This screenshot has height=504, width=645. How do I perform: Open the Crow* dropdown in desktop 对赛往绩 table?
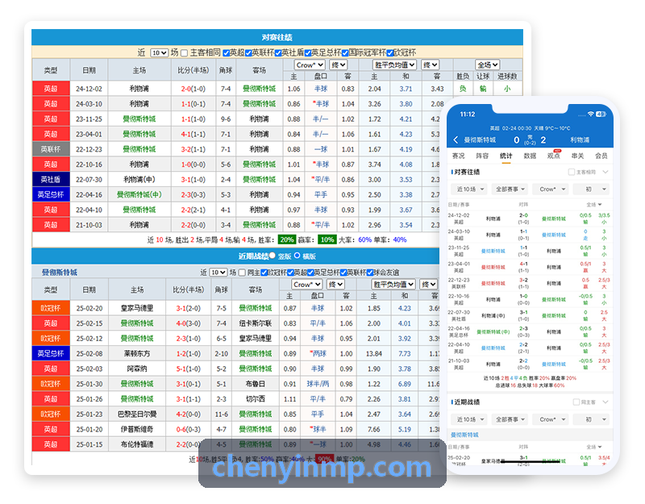(x=310, y=65)
